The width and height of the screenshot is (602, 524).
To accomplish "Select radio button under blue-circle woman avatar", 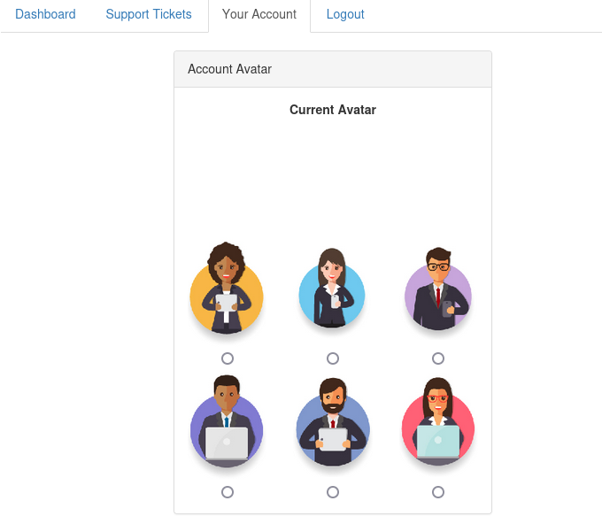I will [x=333, y=358].
